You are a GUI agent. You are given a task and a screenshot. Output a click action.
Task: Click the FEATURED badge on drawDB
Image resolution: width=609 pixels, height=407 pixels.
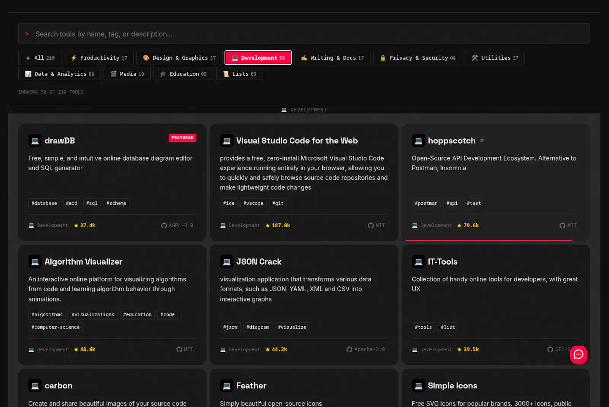pyautogui.click(x=182, y=137)
